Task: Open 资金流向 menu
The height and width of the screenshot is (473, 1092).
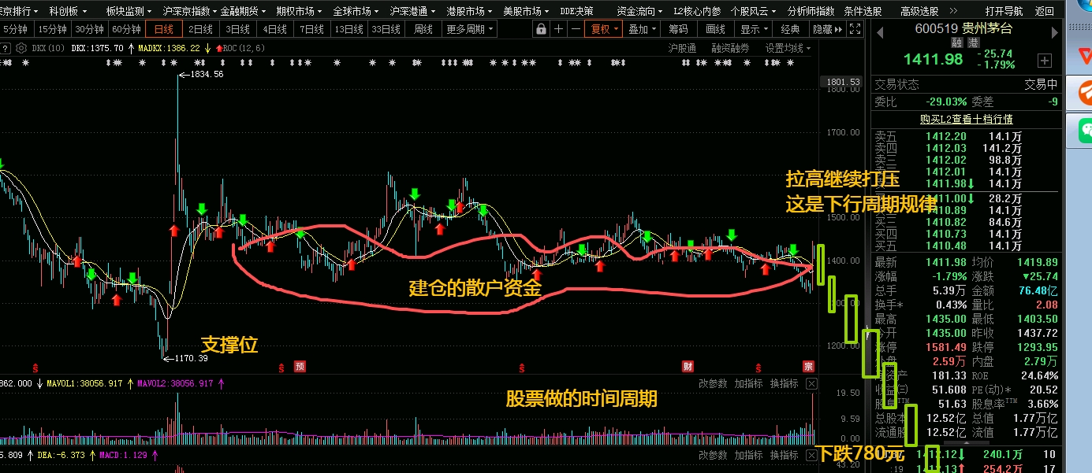Action: point(640,11)
